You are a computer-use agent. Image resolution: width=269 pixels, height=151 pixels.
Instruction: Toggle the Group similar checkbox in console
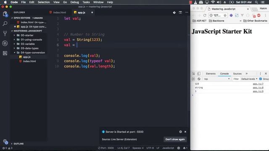(x=261, y=79)
